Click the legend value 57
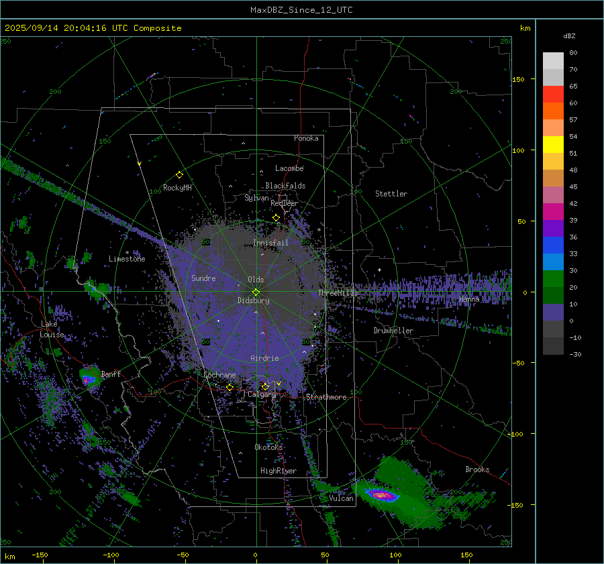This screenshot has width=604, height=564. tap(573, 120)
